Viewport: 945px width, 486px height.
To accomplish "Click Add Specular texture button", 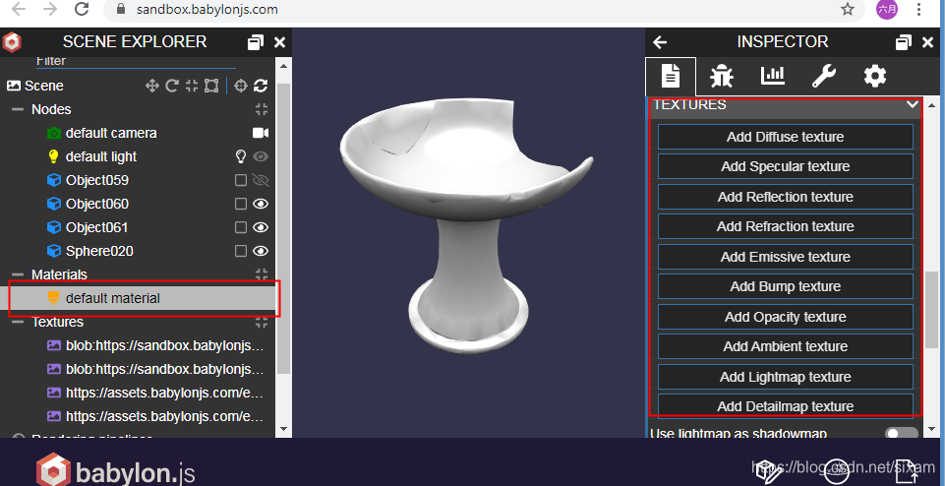I will (x=786, y=166).
